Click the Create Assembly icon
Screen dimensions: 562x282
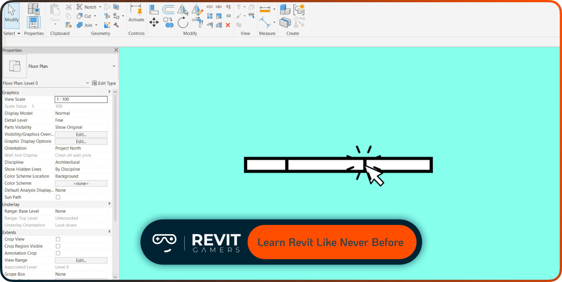[285, 9]
